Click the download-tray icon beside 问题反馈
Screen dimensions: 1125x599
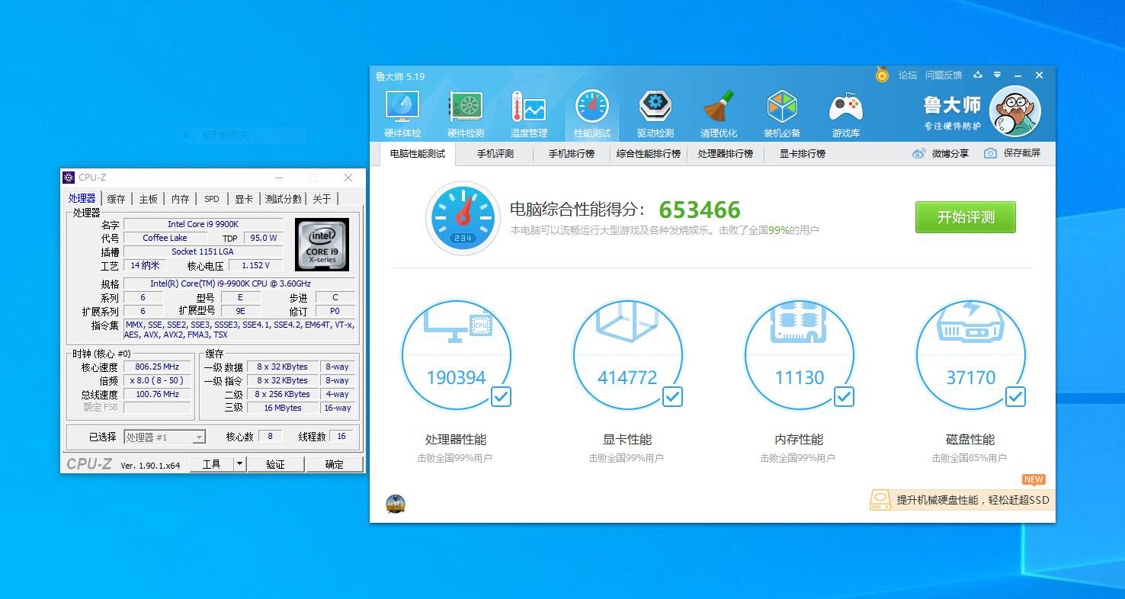click(978, 75)
